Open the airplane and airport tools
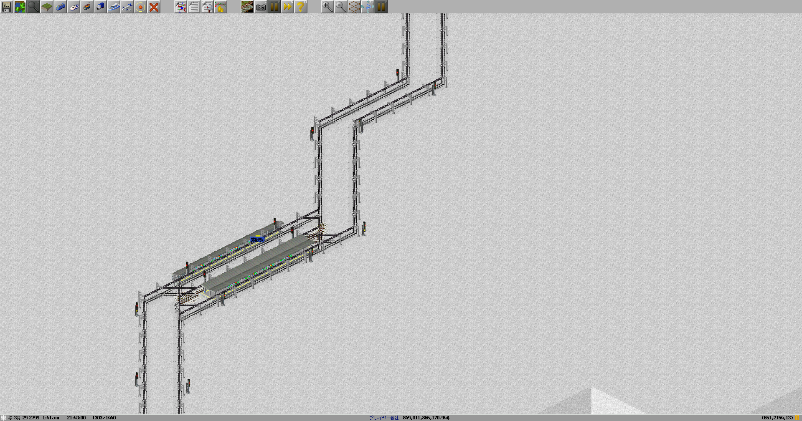The height and width of the screenshot is (421, 802). 127,7
